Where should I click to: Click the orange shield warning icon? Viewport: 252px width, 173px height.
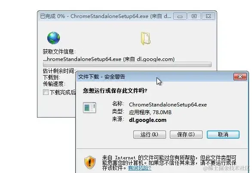[90, 162]
